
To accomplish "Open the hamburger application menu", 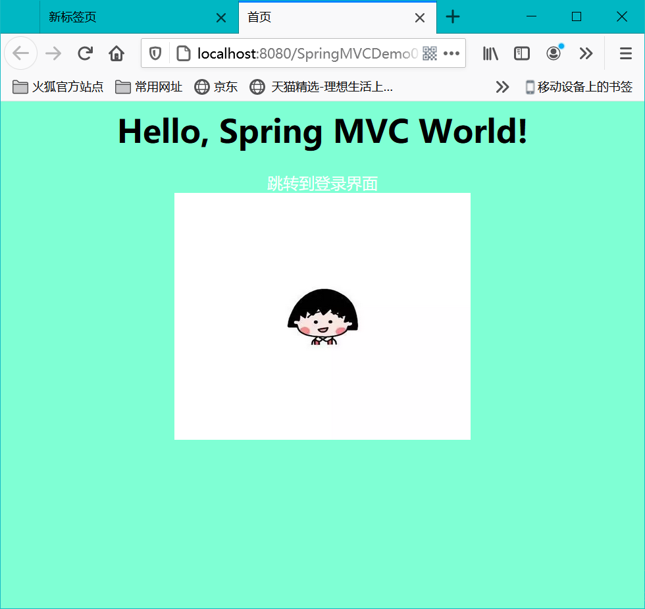I will (626, 53).
